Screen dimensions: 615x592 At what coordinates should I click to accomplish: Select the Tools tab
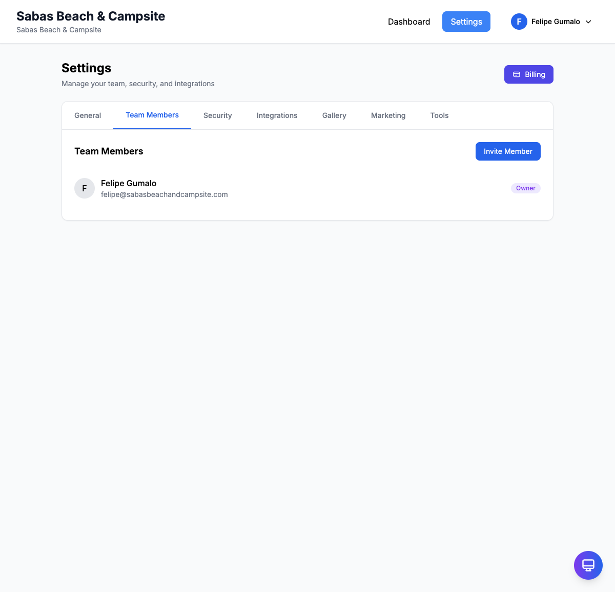[439, 115]
